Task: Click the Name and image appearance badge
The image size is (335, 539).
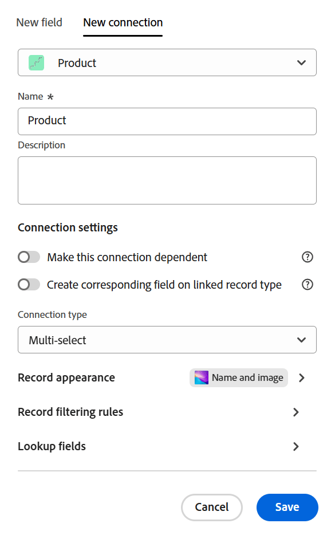Action: click(239, 378)
